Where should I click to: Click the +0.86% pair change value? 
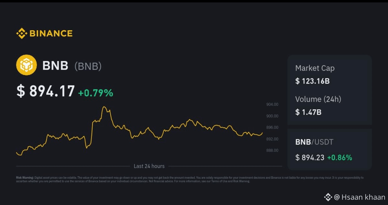pos(340,157)
